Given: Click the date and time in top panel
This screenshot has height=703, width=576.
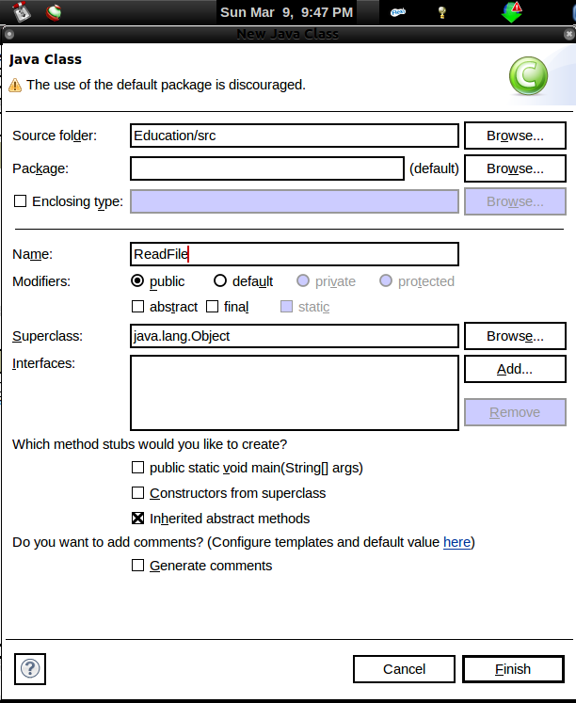Looking at the screenshot, I should coord(286,12).
